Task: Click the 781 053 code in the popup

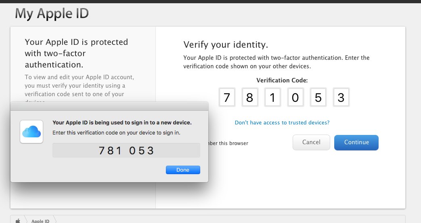Action: click(126, 150)
